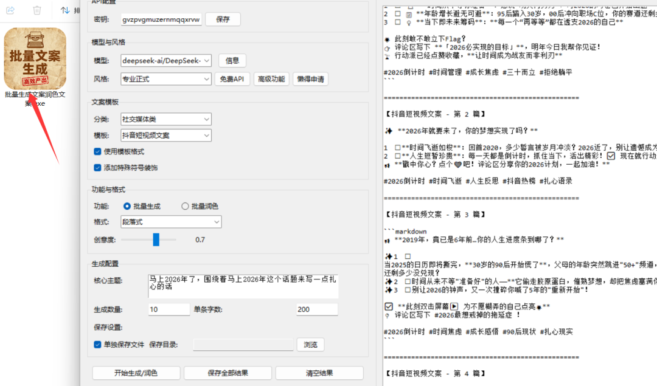Click the 评论区写下 #2026最想戒掉的拖延症 line
The height and width of the screenshot is (386, 657).
pyautogui.click(x=457, y=315)
